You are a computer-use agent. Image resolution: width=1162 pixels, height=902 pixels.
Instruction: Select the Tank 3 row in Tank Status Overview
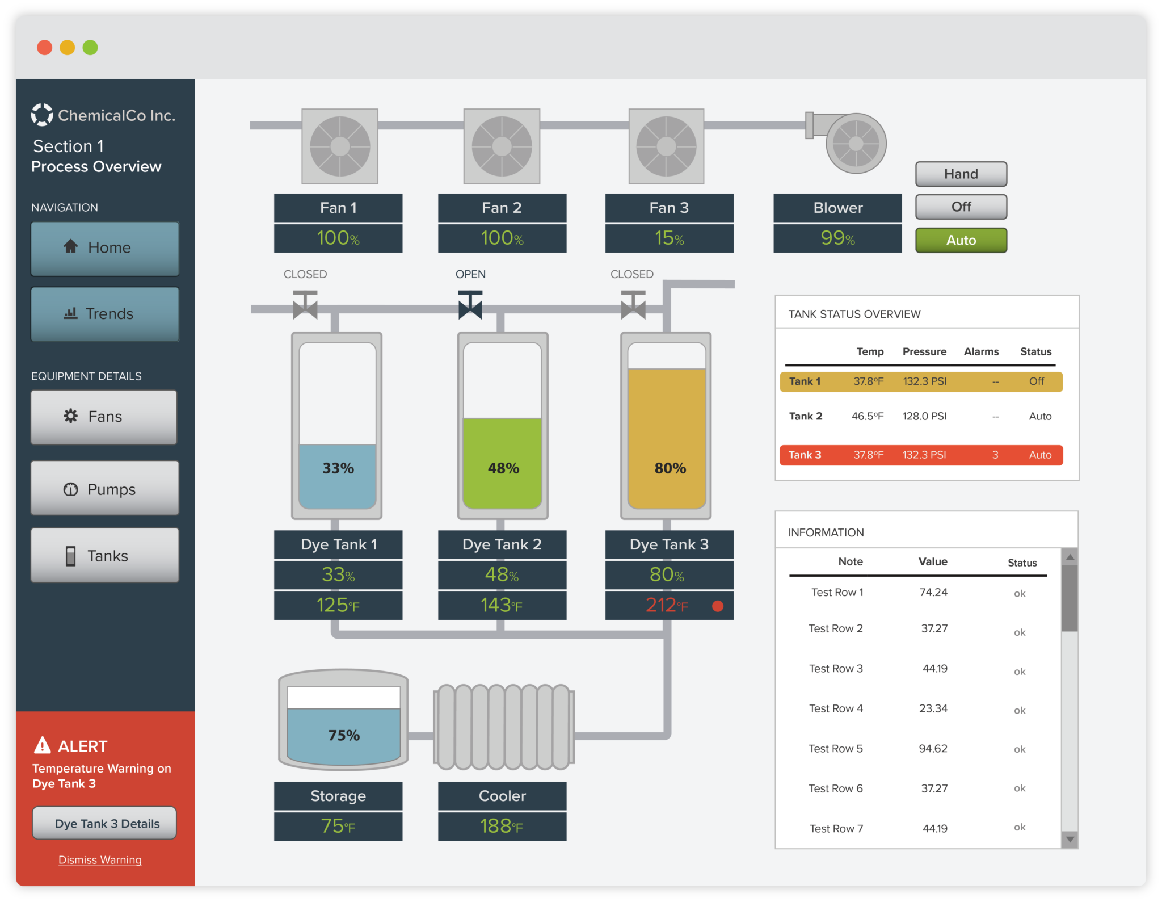(920, 455)
